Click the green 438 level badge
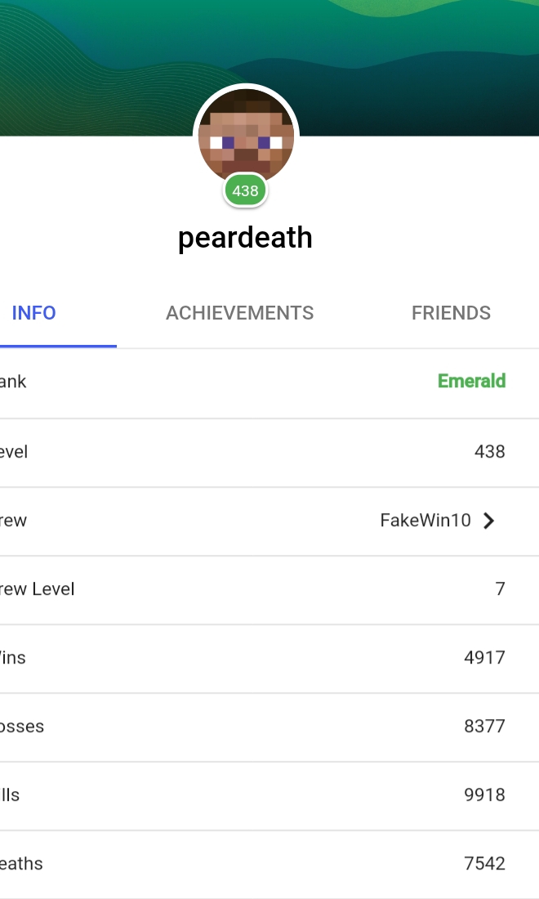The height and width of the screenshot is (899, 539). coord(245,190)
